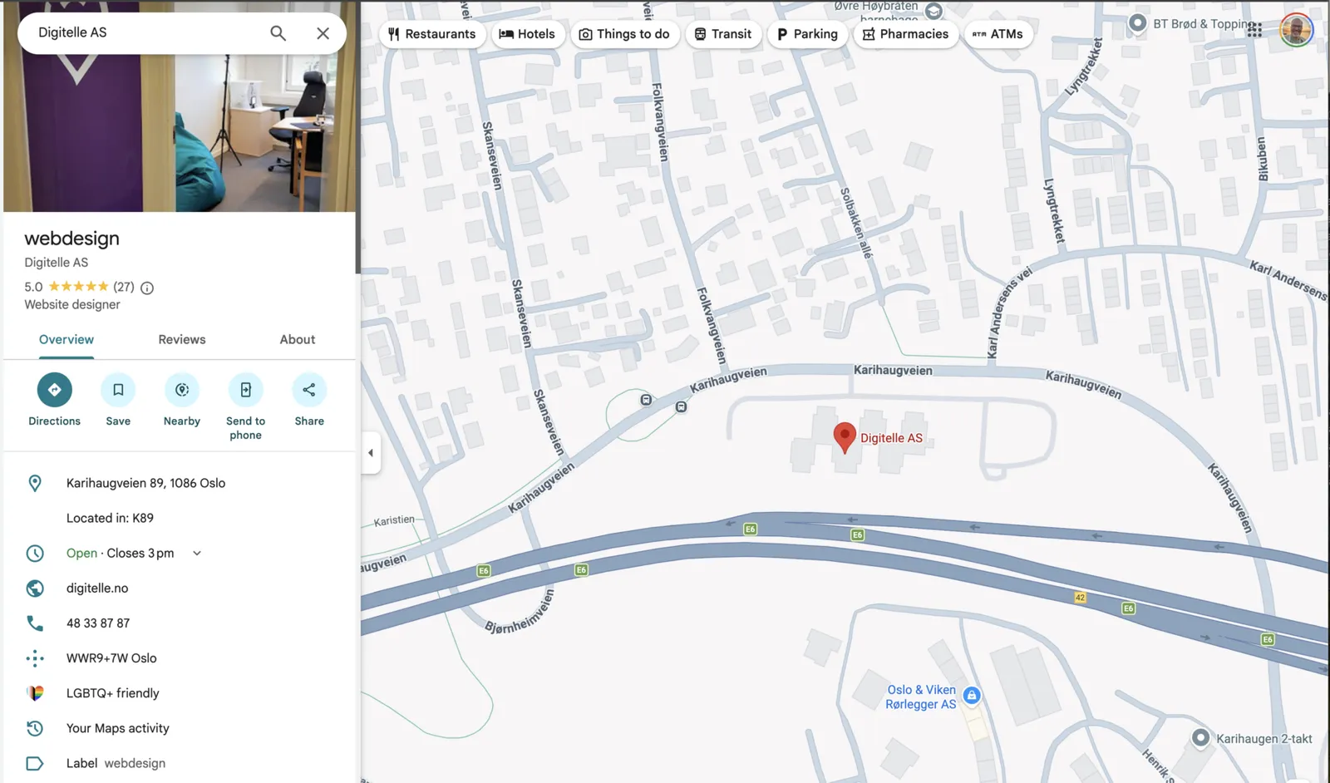Image resolution: width=1330 pixels, height=783 pixels.
Task: Click the address pin icon
Action: click(x=35, y=483)
